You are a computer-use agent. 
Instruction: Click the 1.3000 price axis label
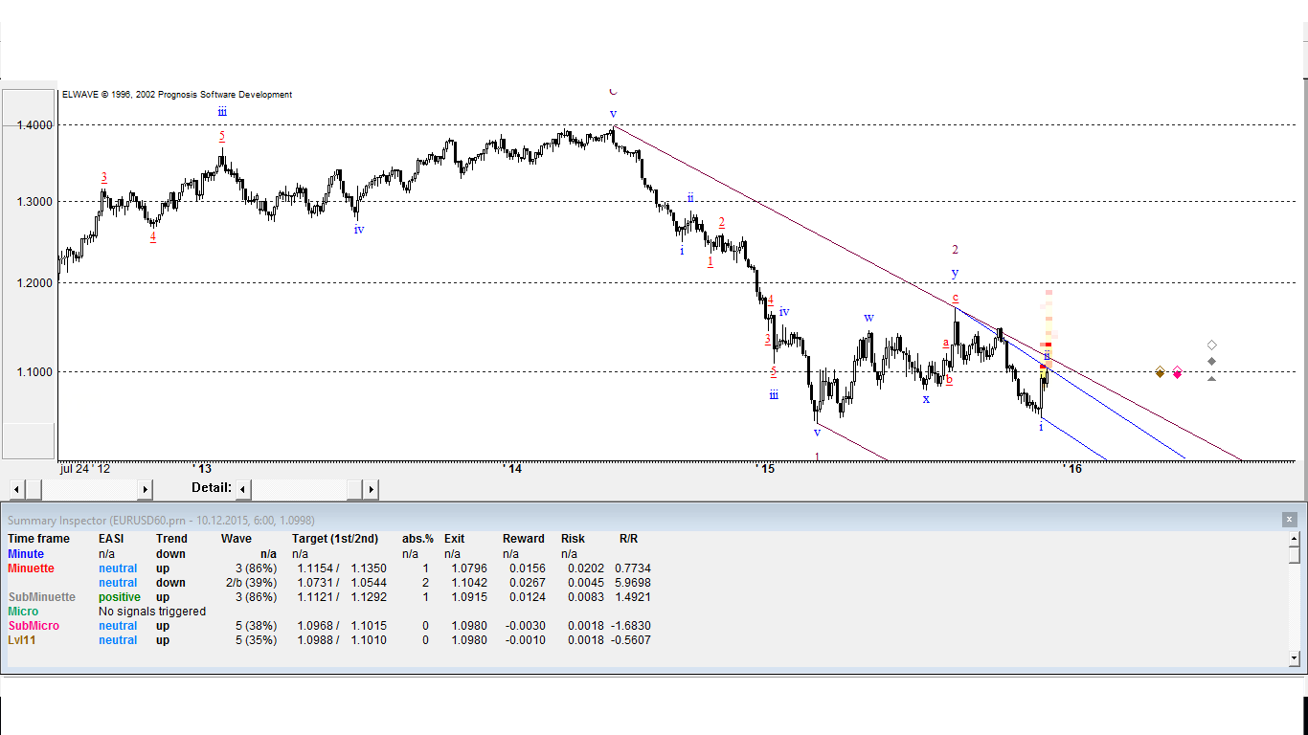pos(34,202)
